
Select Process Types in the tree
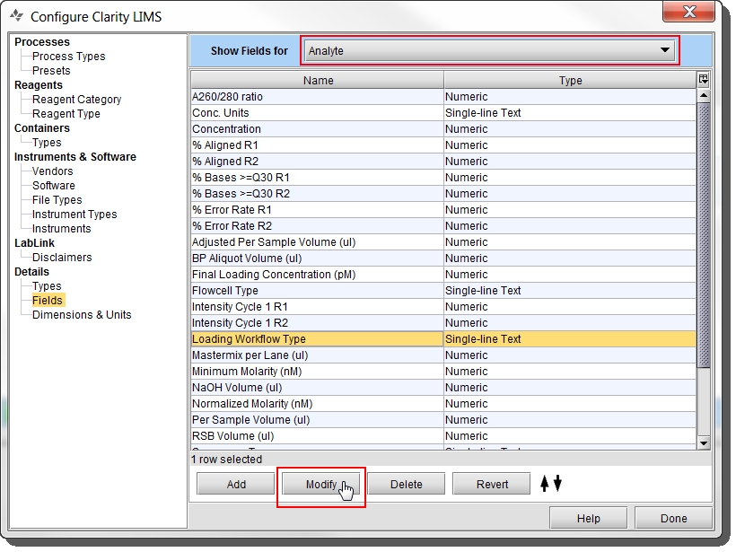click(x=68, y=57)
